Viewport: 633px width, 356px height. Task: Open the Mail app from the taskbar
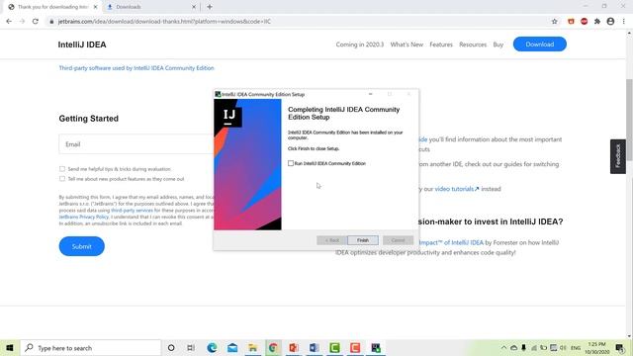pyautogui.click(x=232, y=347)
